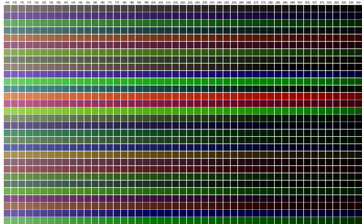Pick the top-row swatch under column 340
This screenshot has width=362, height=224.
[x=358, y=8]
